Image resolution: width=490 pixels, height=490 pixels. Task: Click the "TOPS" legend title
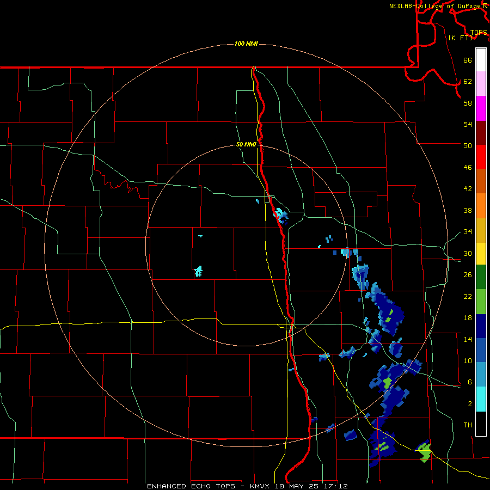pos(479,33)
